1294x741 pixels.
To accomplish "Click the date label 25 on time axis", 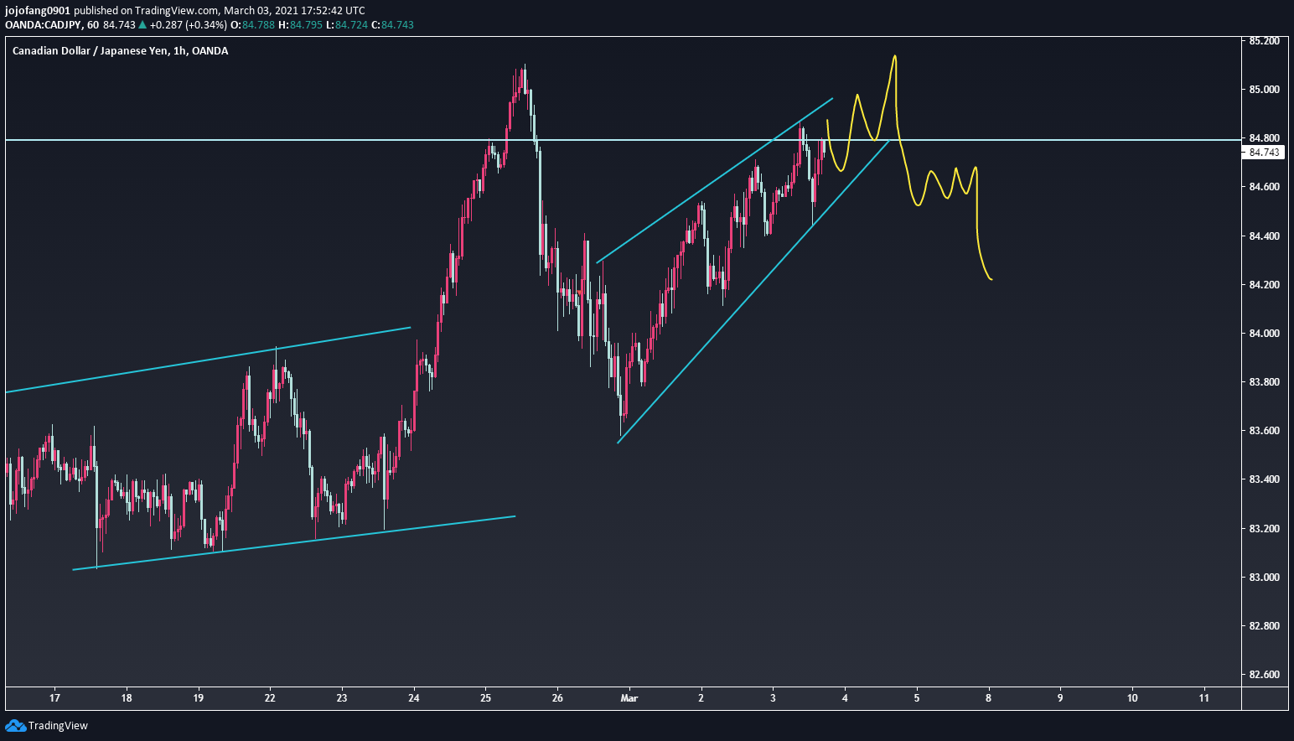I will click(486, 698).
